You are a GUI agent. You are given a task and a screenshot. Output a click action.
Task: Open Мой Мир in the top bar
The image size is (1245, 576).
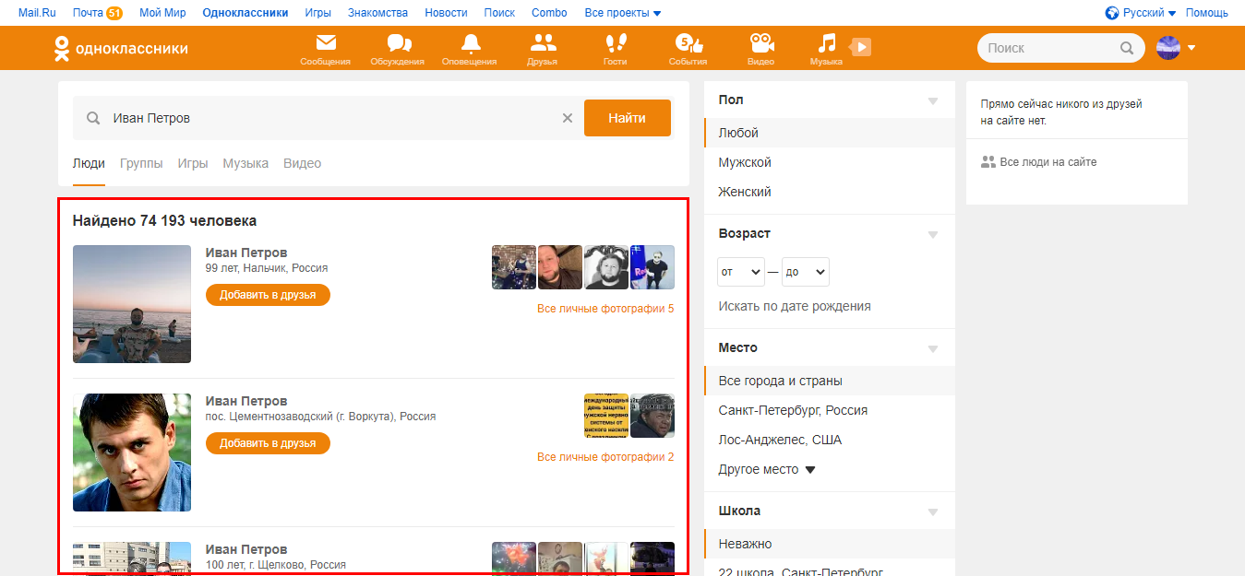point(162,13)
